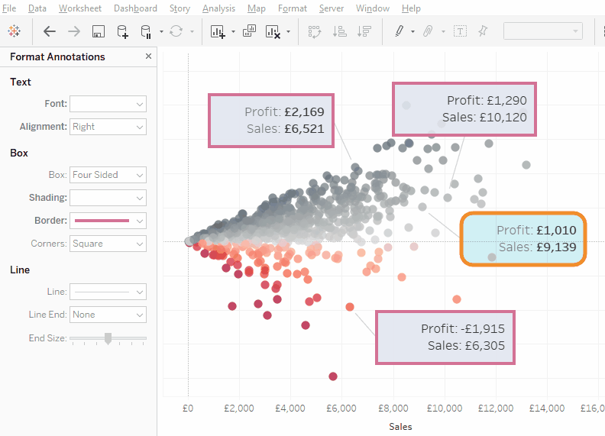
Task: Open the Corners dropdown set to Square
Action: (108, 244)
